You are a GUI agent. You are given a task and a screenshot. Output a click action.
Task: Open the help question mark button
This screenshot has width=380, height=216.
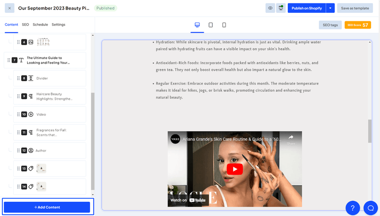(352, 208)
